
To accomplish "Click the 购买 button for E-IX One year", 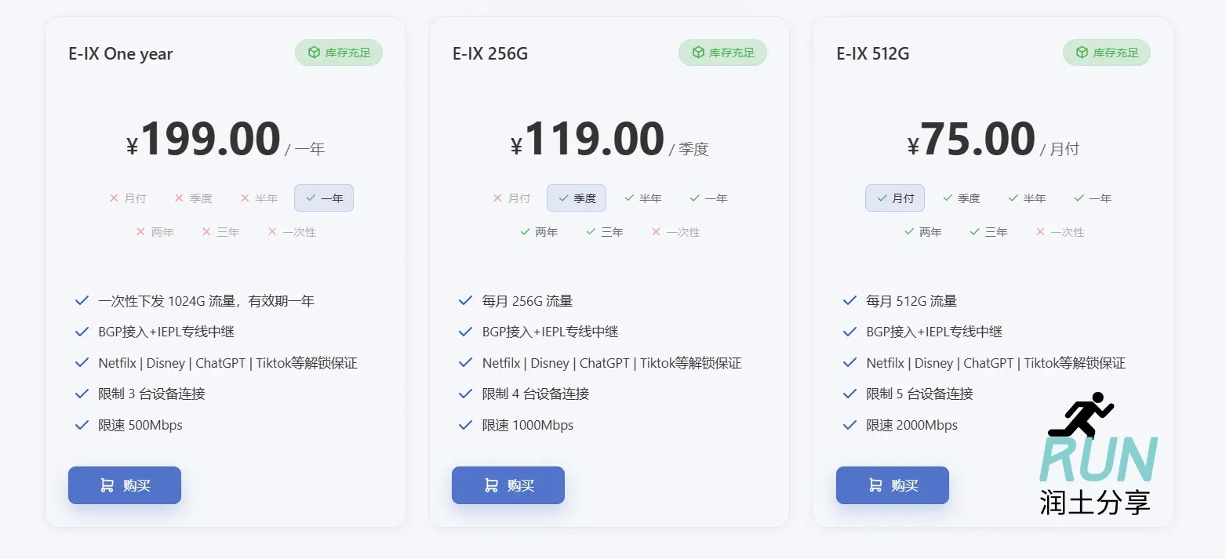I will pos(124,485).
